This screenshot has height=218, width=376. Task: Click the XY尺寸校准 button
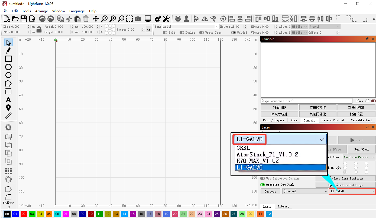(x=279, y=114)
